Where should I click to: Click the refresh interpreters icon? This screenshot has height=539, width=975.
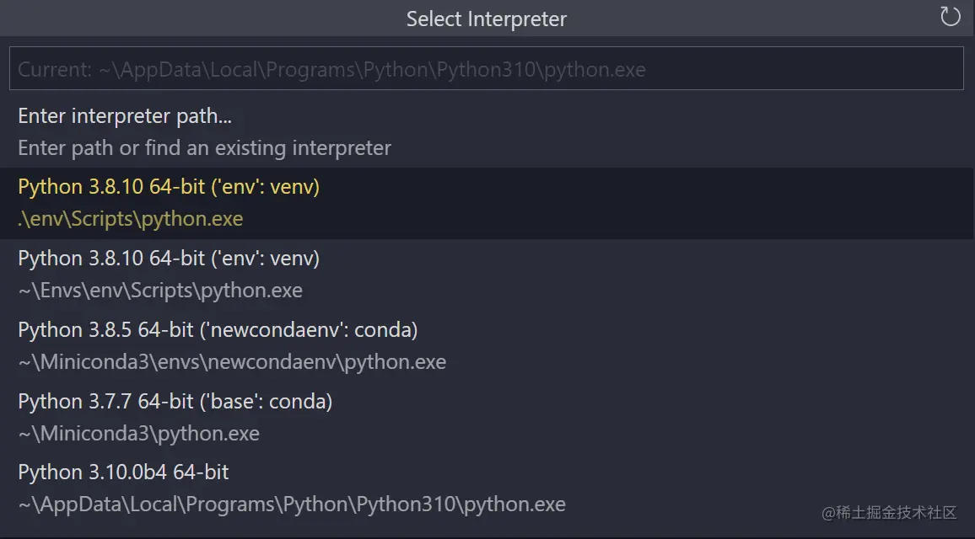click(x=951, y=17)
